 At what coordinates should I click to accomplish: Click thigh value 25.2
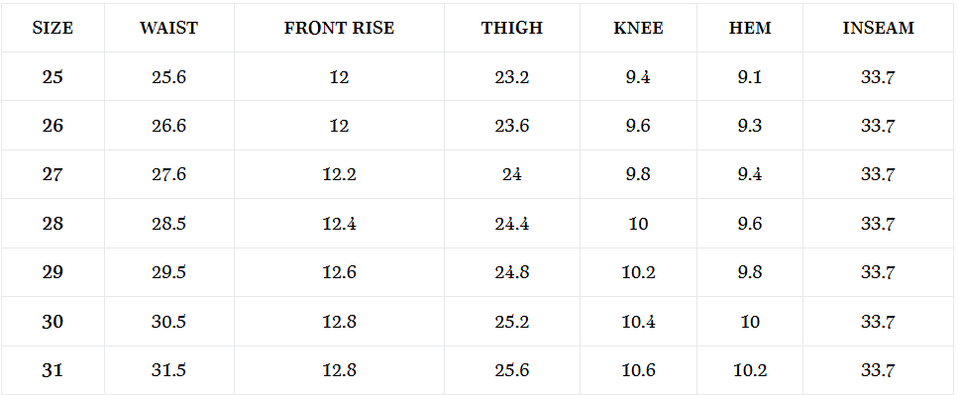(x=512, y=322)
